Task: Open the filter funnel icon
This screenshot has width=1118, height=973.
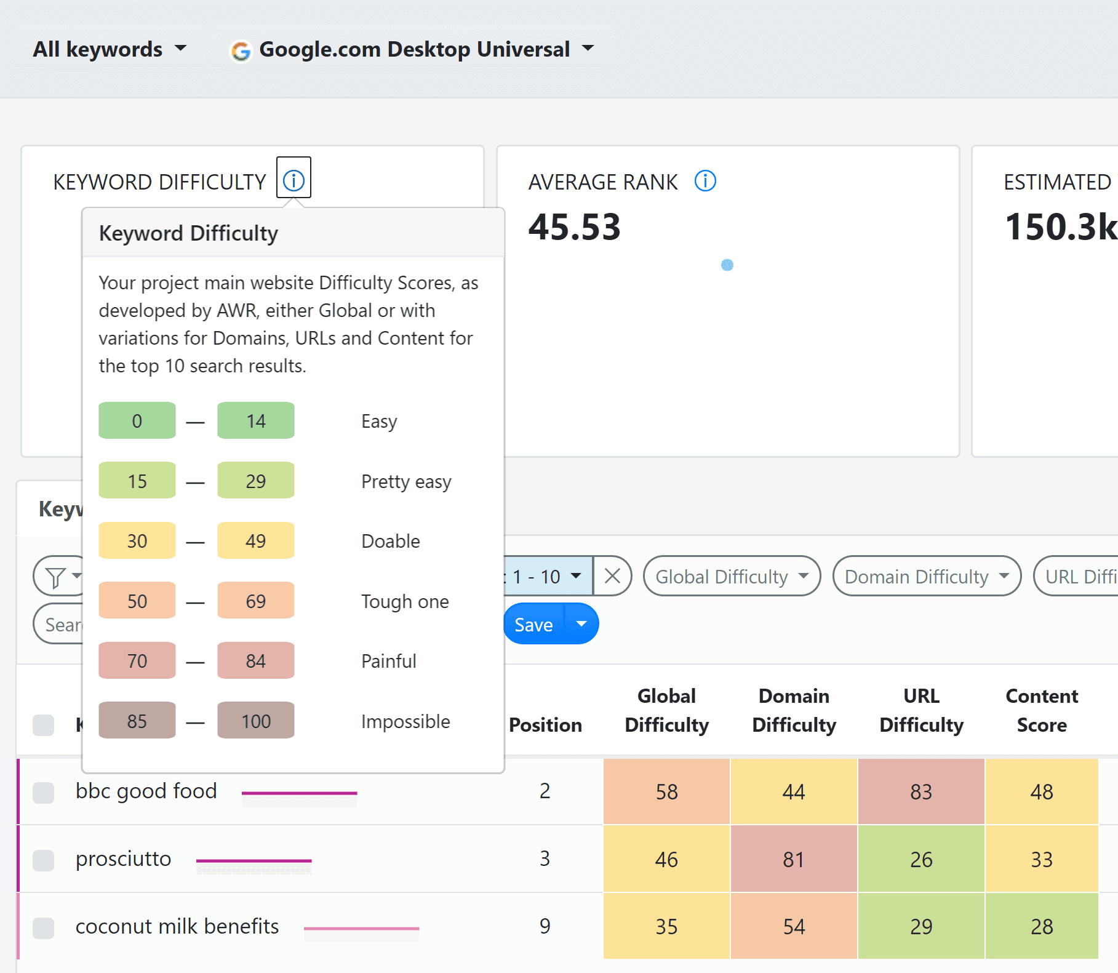Action: [57, 577]
